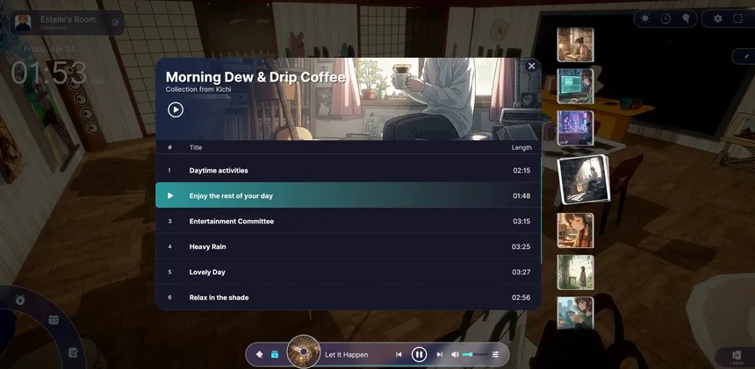The height and width of the screenshot is (369, 755).
Task: Play the Heavy Rain track
Action: coord(349,246)
